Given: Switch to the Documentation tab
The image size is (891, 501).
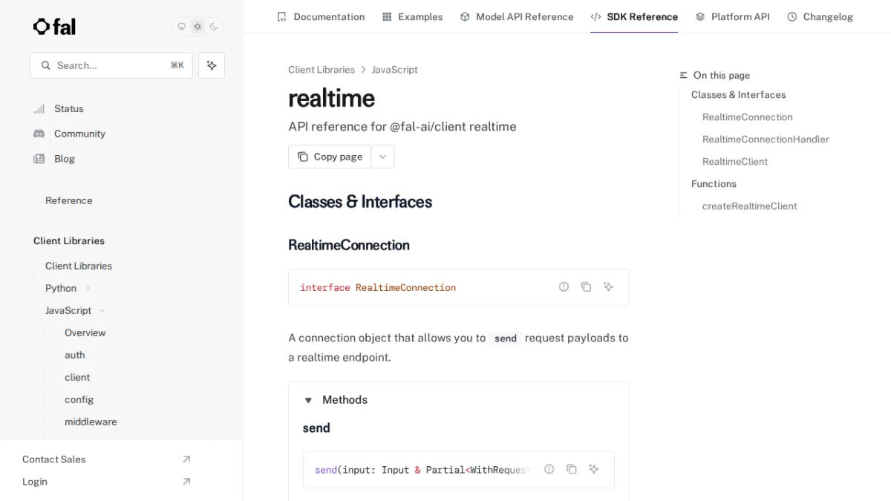Looking at the screenshot, I should pyautogui.click(x=321, y=16).
